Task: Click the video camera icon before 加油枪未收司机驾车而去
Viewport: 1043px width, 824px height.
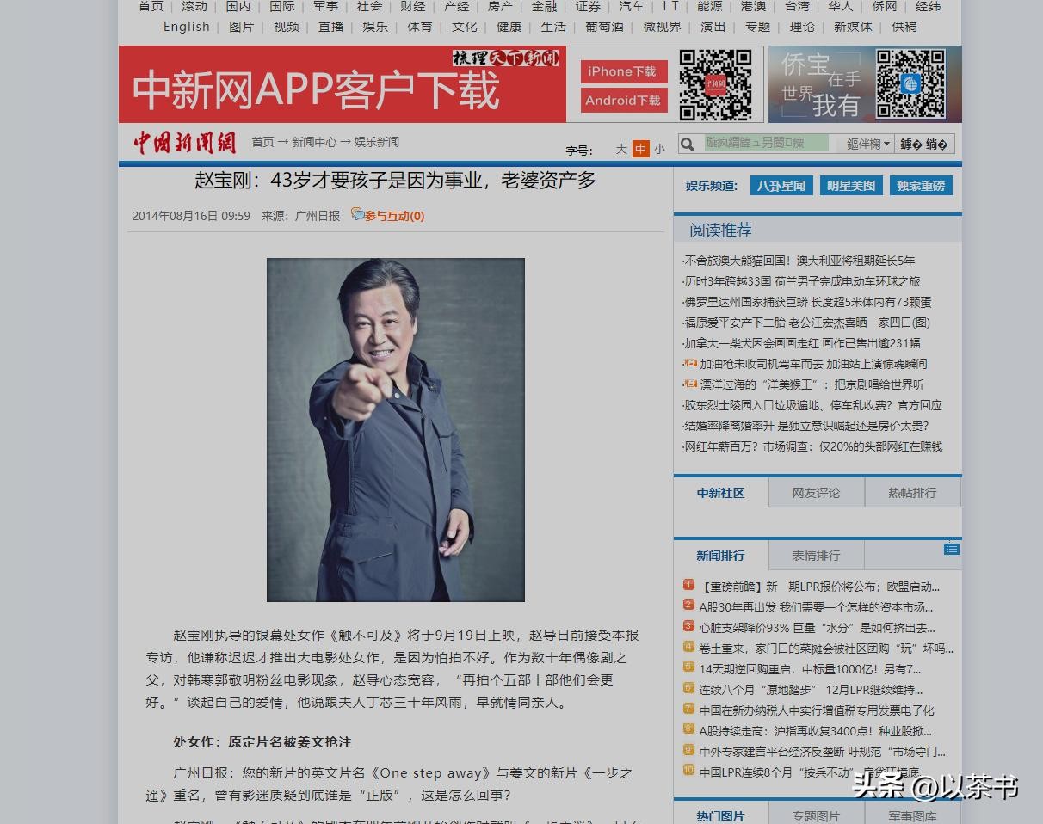Action: (x=690, y=364)
